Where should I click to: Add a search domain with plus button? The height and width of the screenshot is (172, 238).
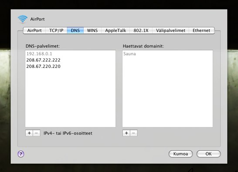[x=126, y=133]
